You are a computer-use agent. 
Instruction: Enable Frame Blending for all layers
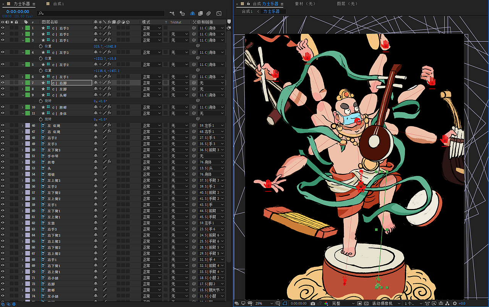pyautogui.click(x=201, y=13)
